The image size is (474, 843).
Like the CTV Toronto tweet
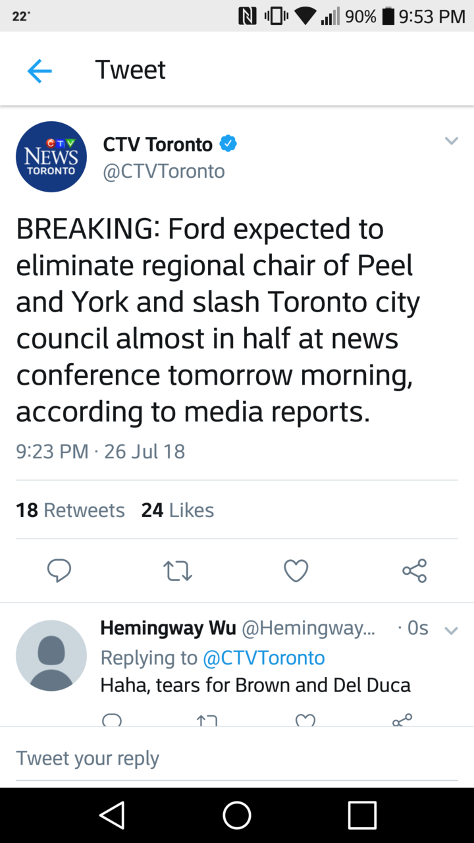pos(296,570)
